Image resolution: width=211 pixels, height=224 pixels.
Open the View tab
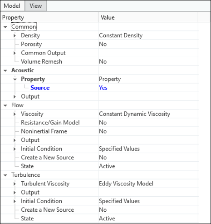coord(36,6)
